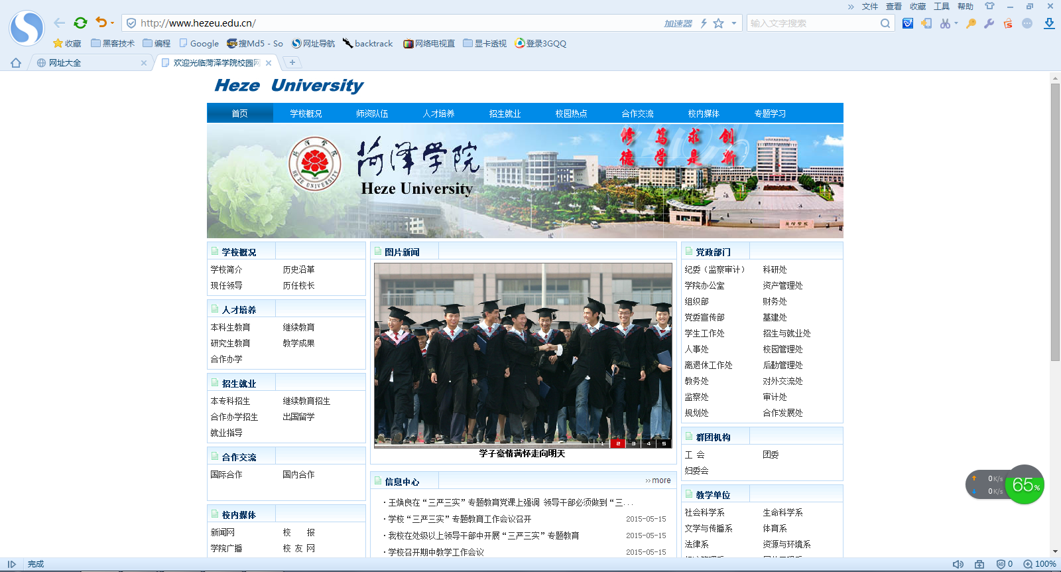Click the green 65% memory accelerator ball

1025,485
